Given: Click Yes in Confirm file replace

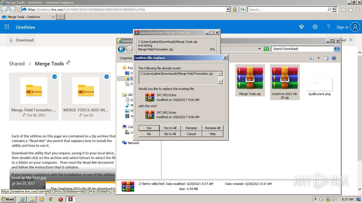Looking at the screenshot, I should (x=149, y=128).
